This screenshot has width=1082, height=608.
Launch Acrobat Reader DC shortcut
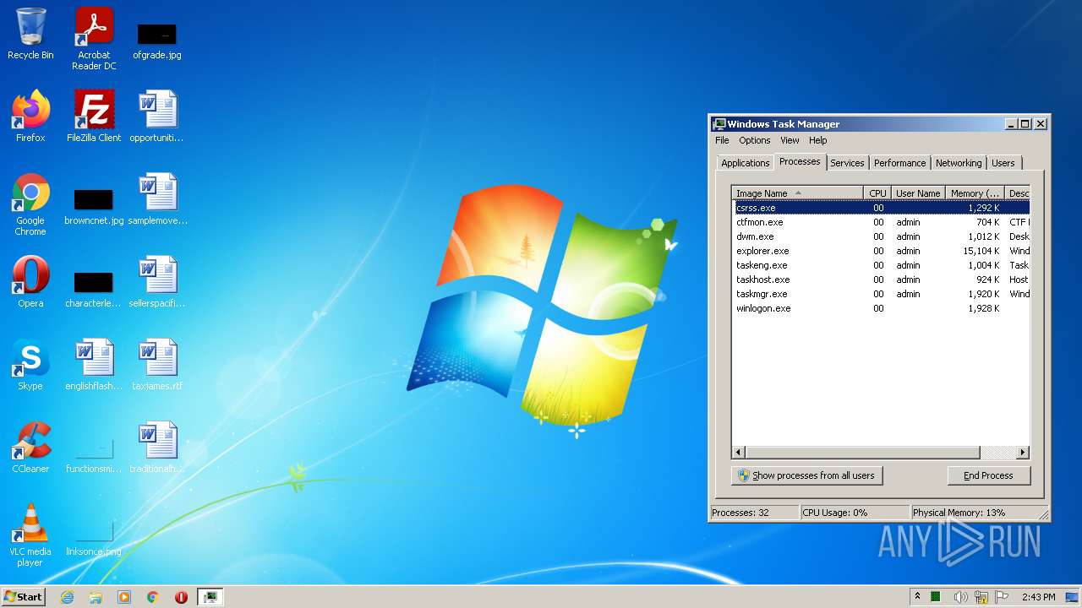94,39
